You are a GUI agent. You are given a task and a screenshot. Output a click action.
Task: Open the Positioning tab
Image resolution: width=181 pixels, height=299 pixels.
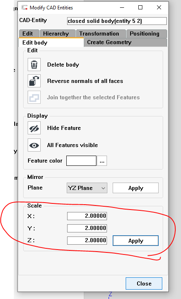pyautogui.click(x=146, y=34)
